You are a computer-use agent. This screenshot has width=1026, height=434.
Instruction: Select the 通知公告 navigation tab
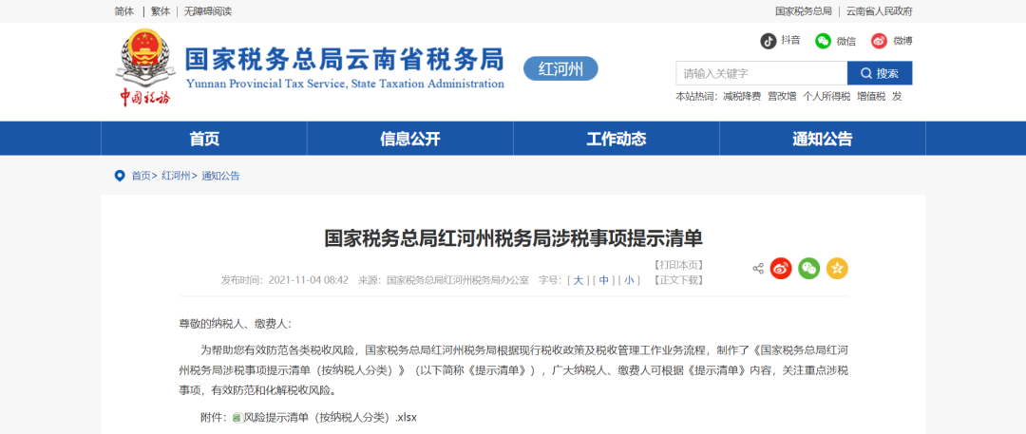pos(823,139)
